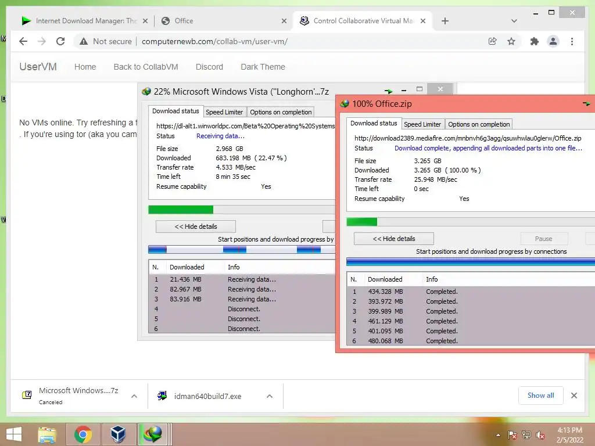Image resolution: width=595 pixels, height=446 pixels.
Task: Open Speed Limiter tab in Vista download
Action: [x=224, y=112]
